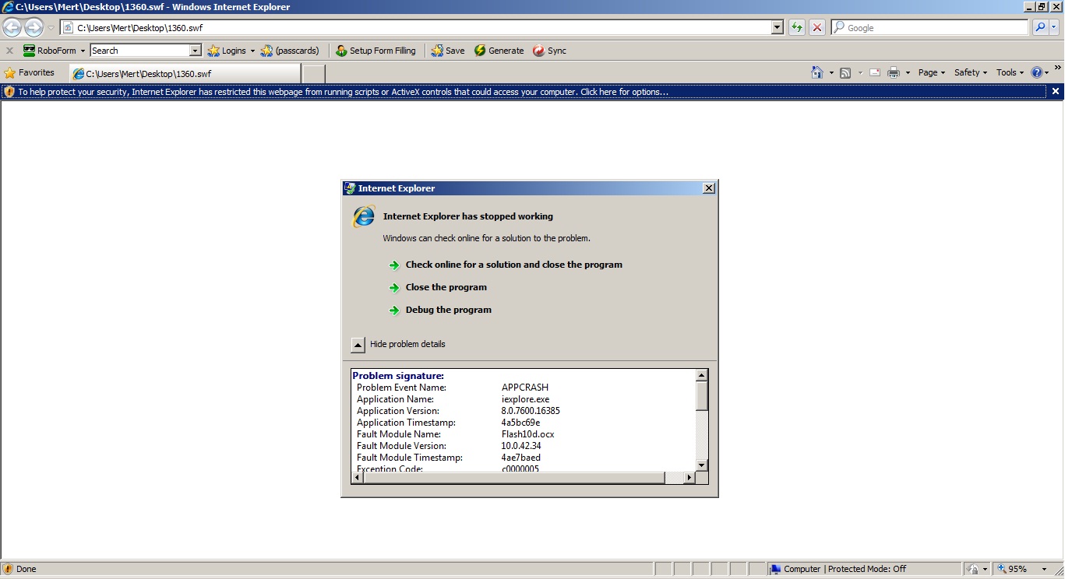
Task: Run search with blue magnifier button
Action: point(1040,28)
